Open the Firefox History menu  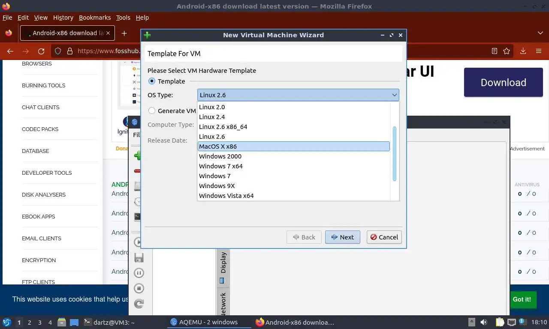tap(63, 18)
